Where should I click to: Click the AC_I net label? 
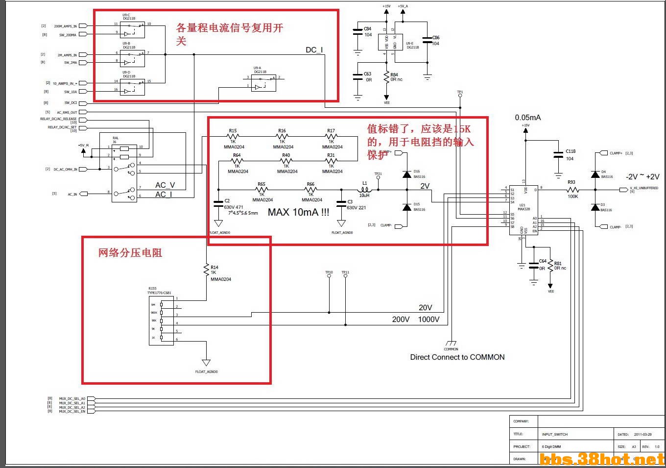(x=163, y=195)
